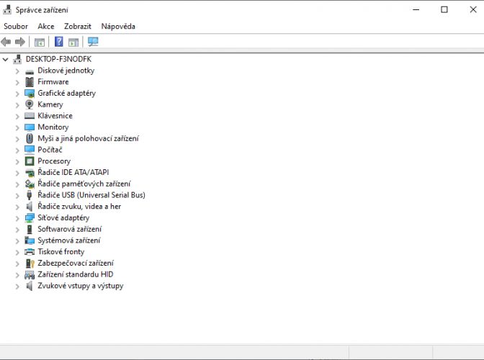Expand the Firmware category chevron
This screenshot has width=484, height=360.
[x=17, y=83]
